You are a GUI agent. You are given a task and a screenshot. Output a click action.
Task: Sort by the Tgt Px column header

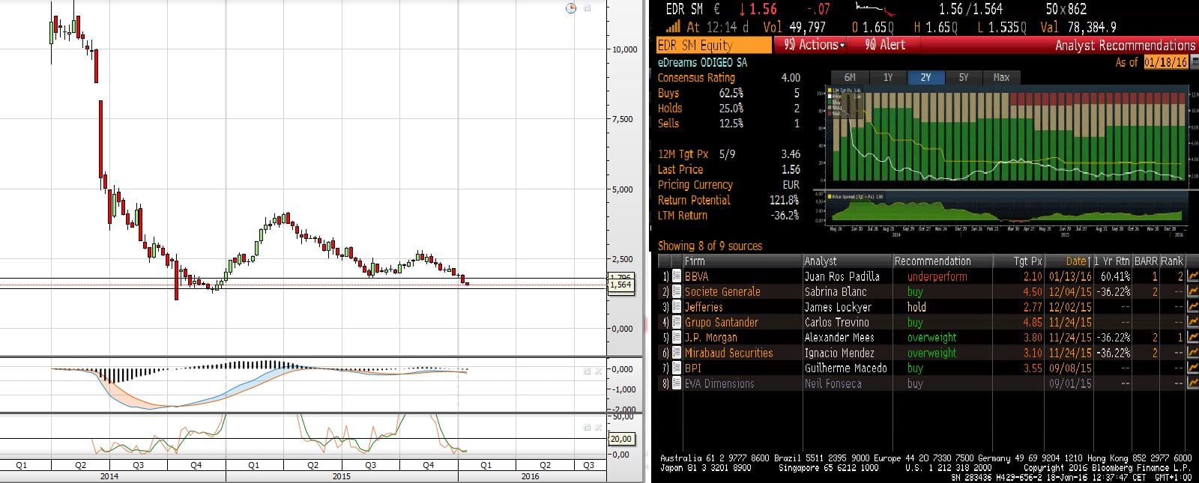(1018, 261)
